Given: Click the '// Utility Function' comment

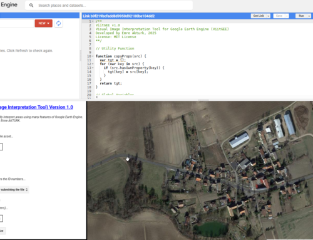Looking at the screenshot, I should point(115,48).
